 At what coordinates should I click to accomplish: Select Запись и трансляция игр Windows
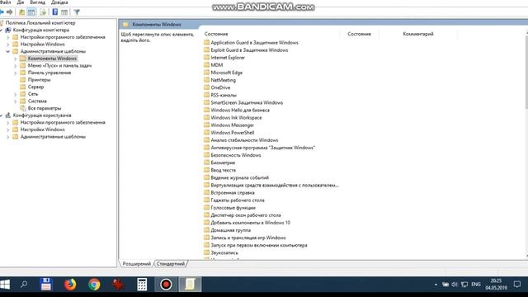point(248,238)
